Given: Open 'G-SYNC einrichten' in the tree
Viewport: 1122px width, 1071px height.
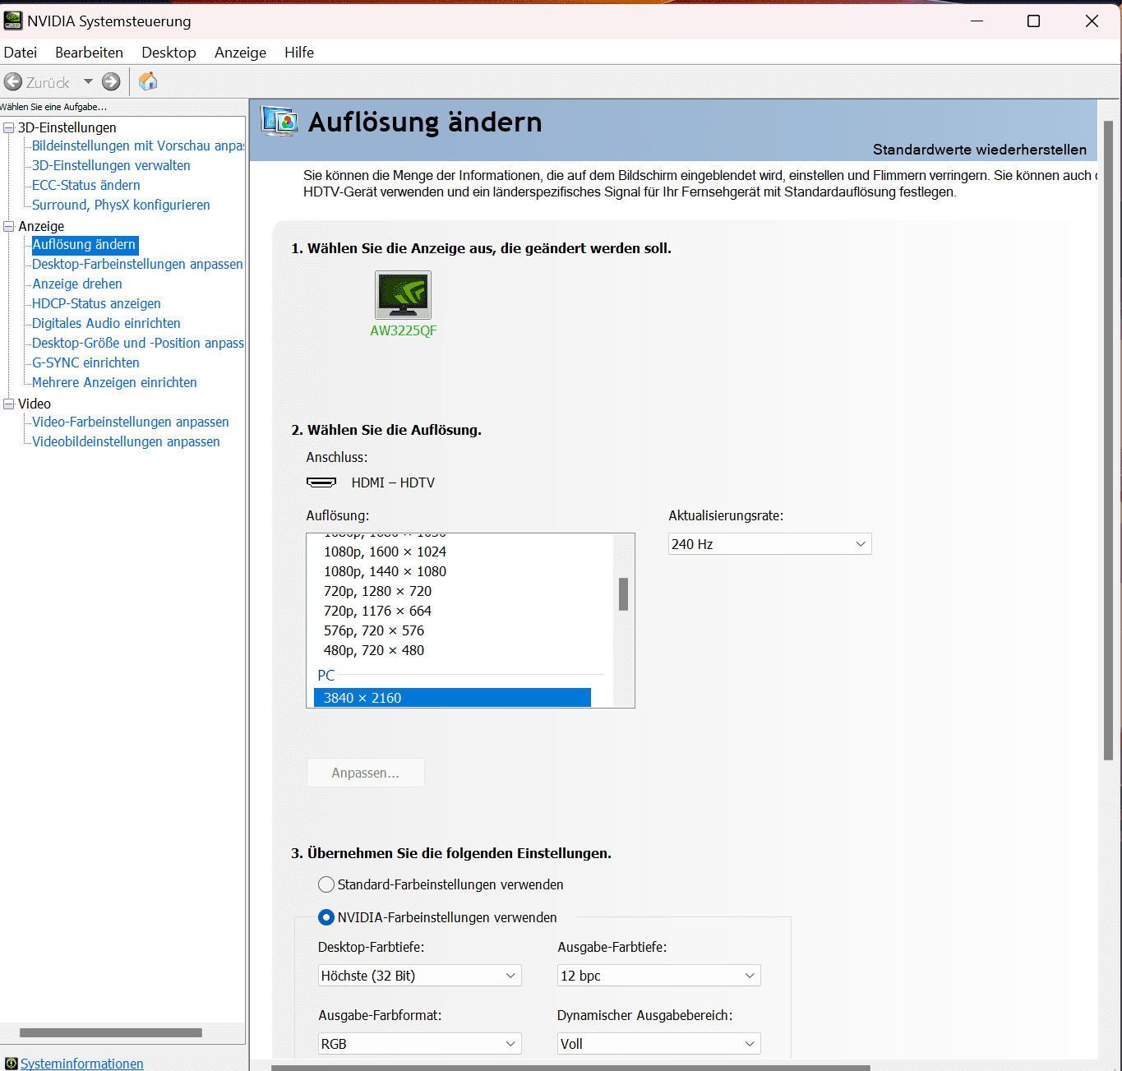Looking at the screenshot, I should [85, 362].
